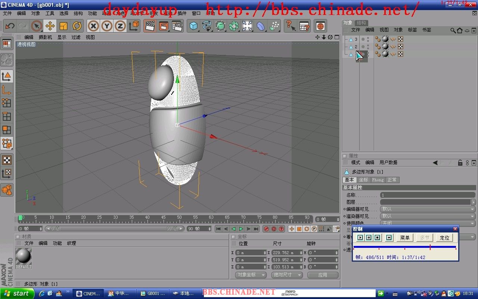This screenshot has width=478, height=299.
Task: Toggle X axis lock
Action: pos(93,26)
